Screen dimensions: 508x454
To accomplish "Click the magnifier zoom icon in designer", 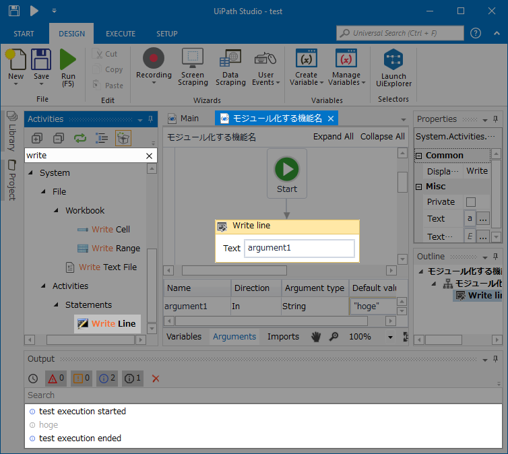I will pyautogui.click(x=334, y=337).
